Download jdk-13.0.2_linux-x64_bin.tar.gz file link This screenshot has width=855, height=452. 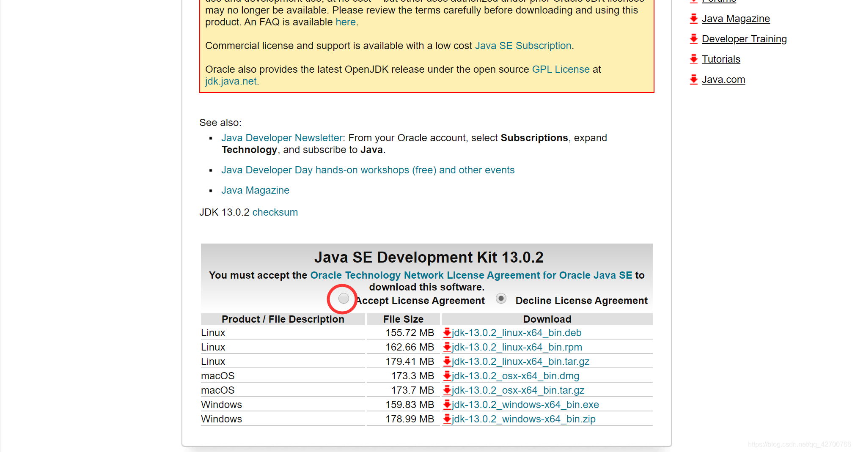click(521, 362)
